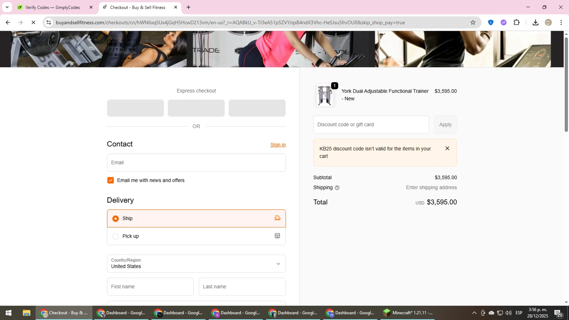Uncheck Email me with news and offers
This screenshot has width=569, height=320.
coord(110,180)
